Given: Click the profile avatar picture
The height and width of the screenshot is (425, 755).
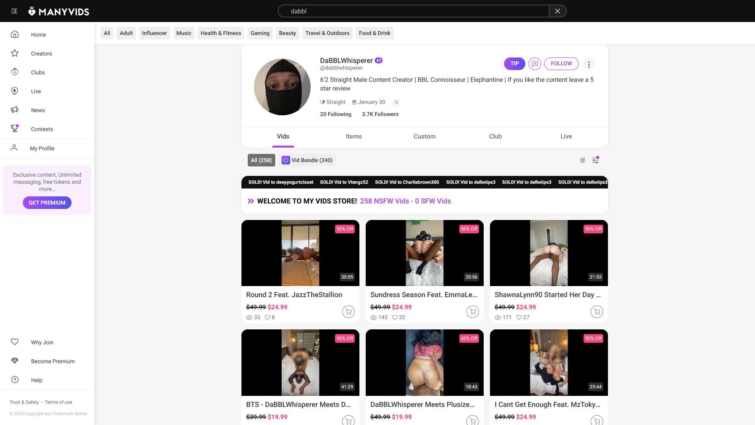Looking at the screenshot, I should (282, 87).
